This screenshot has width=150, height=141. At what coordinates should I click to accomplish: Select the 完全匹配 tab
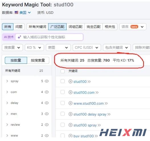coord(94,27)
